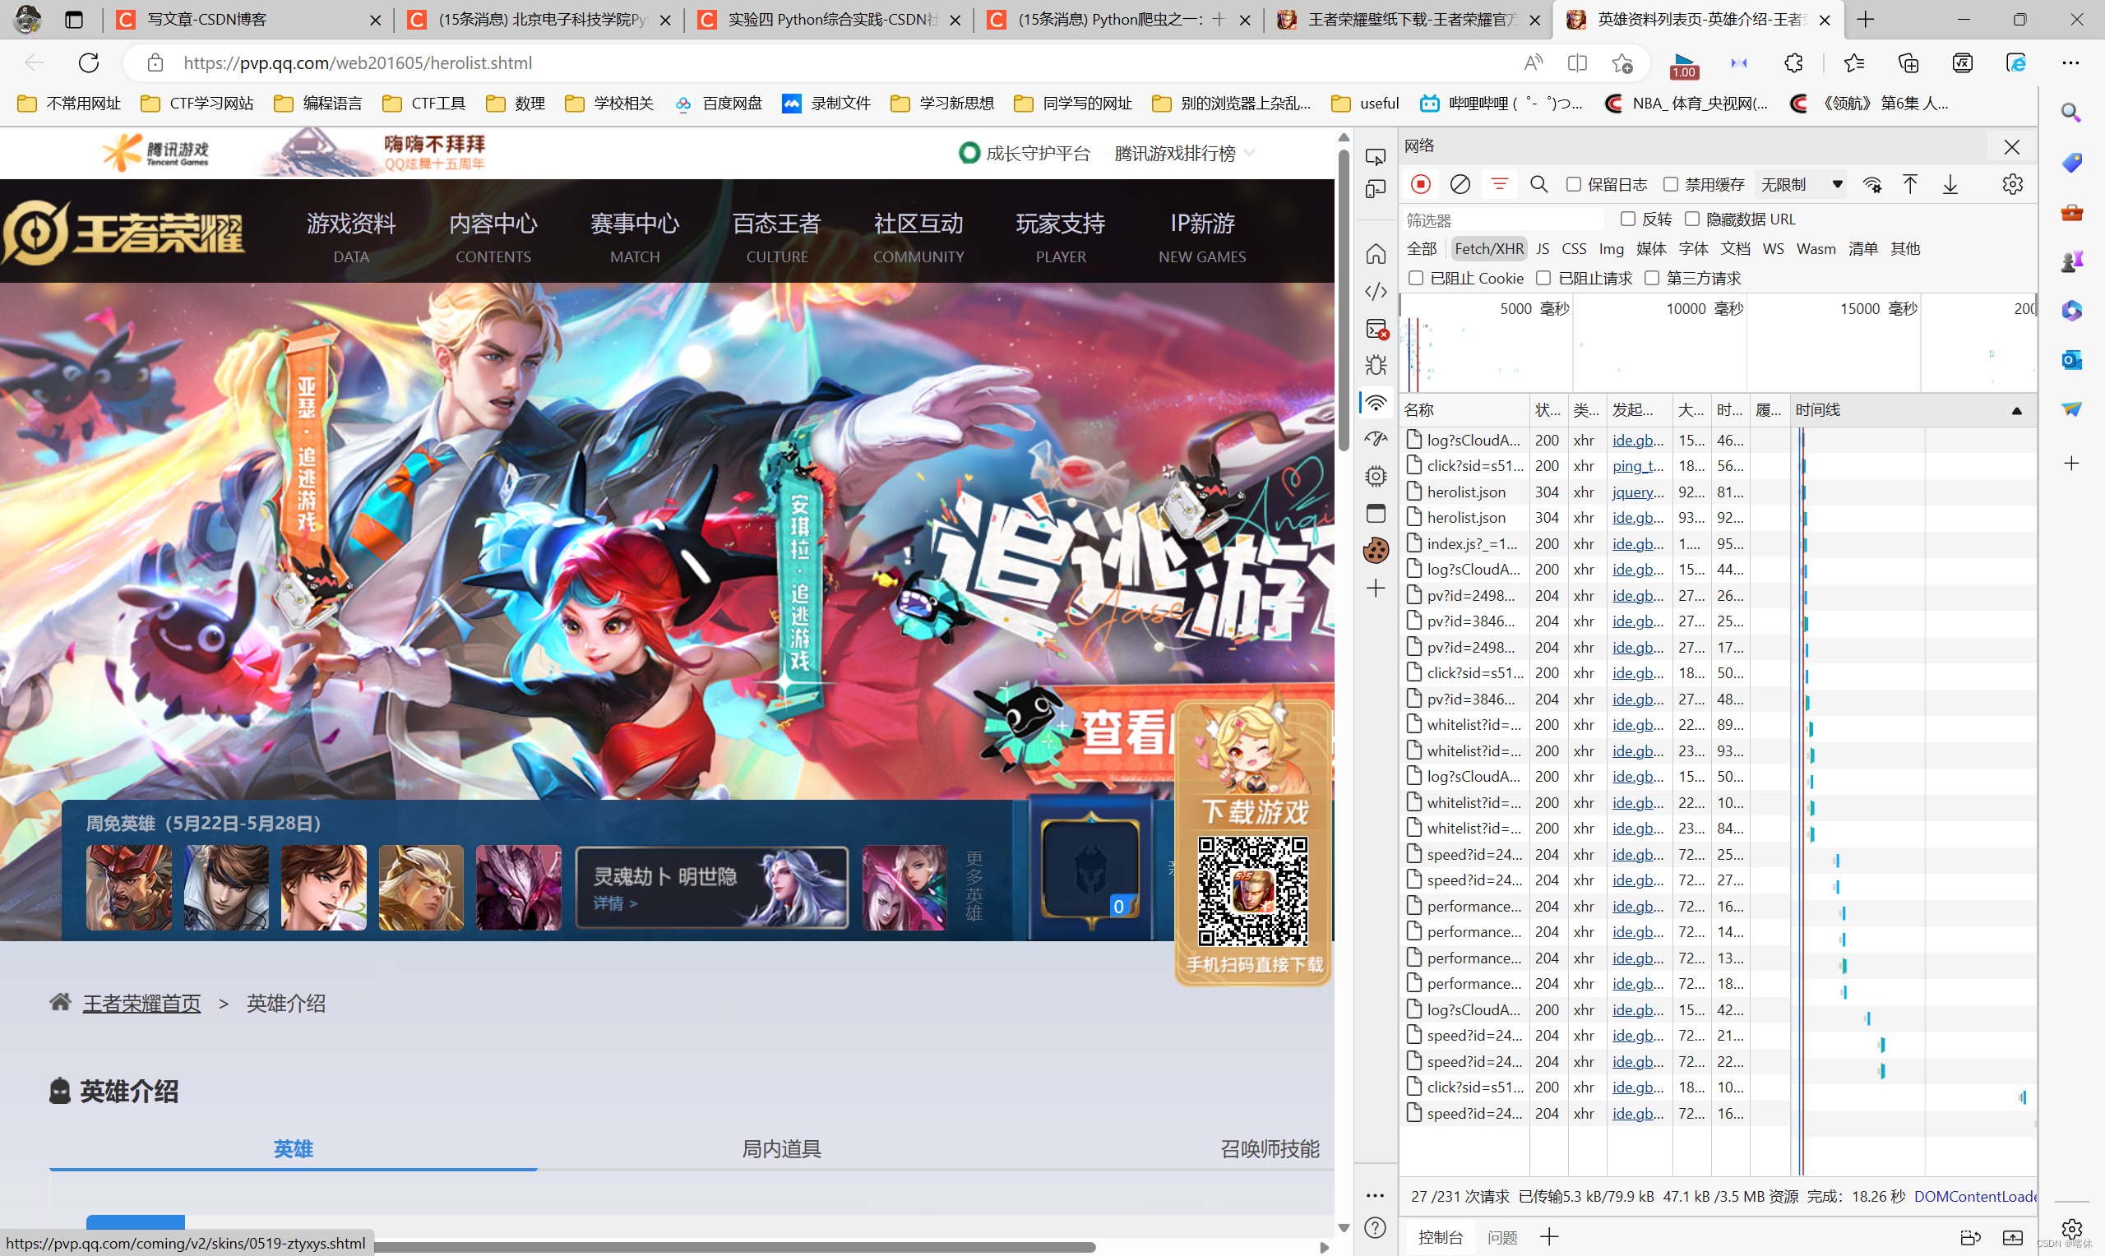The height and width of the screenshot is (1256, 2105).
Task: Enable the 禁用缓存 checkbox
Action: (x=1671, y=183)
